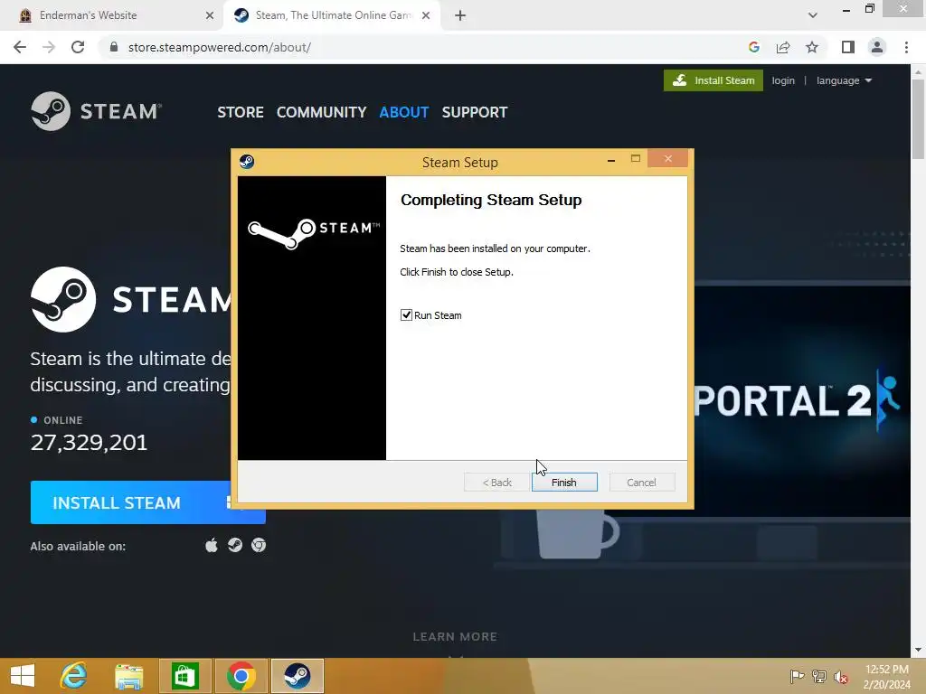Expand the language dropdown
The image size is (926, 694).
(x=844, y=80)
